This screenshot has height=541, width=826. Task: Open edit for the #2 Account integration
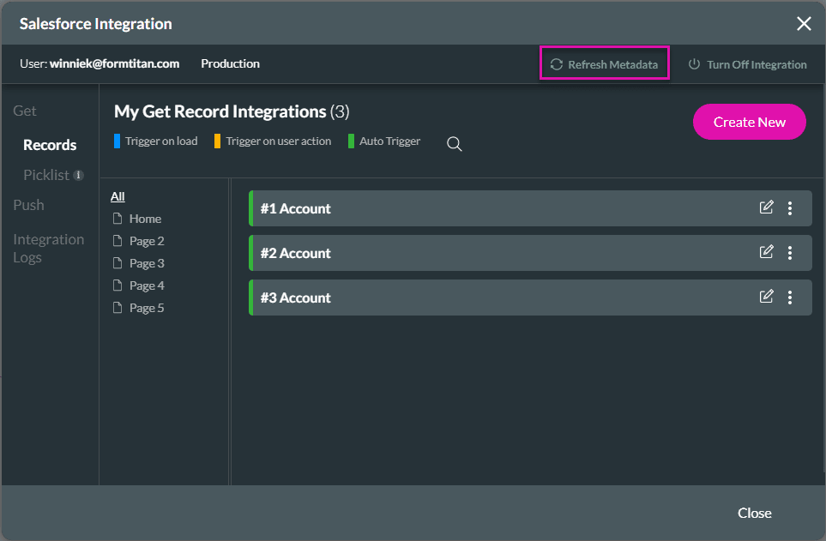point(766,251)
